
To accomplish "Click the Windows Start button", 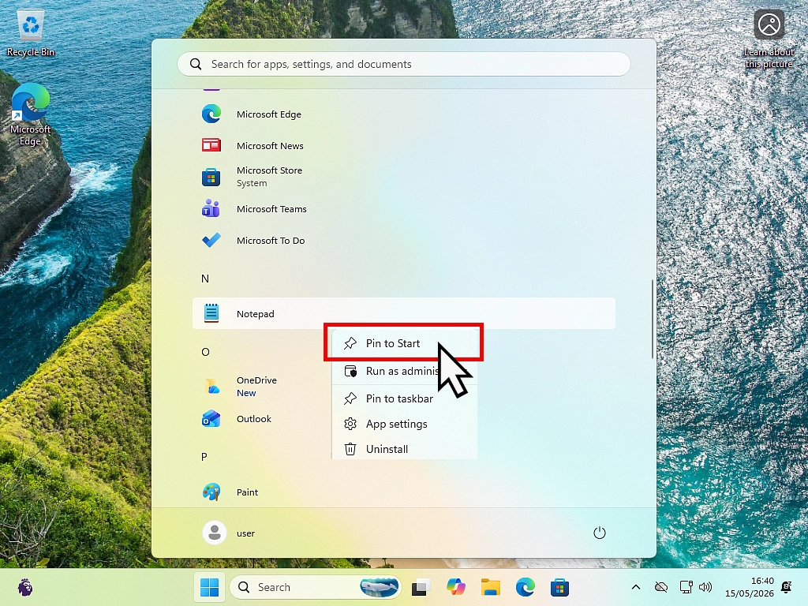I will pyautogui.click(x=209, y=587).
